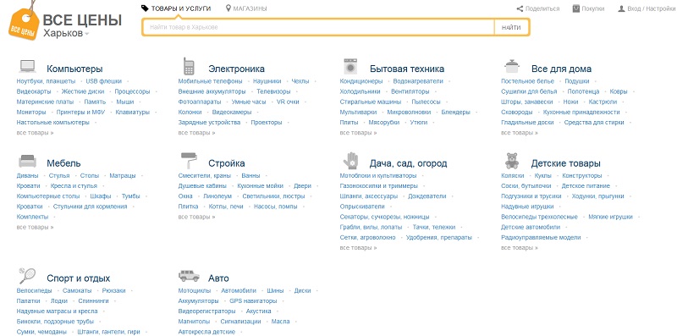Click the mobile phone icon beside Электроника

(189, 67)
